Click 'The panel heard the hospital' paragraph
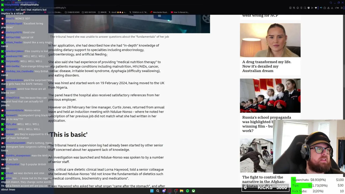The image size is (345, 194). click(104, 97)
